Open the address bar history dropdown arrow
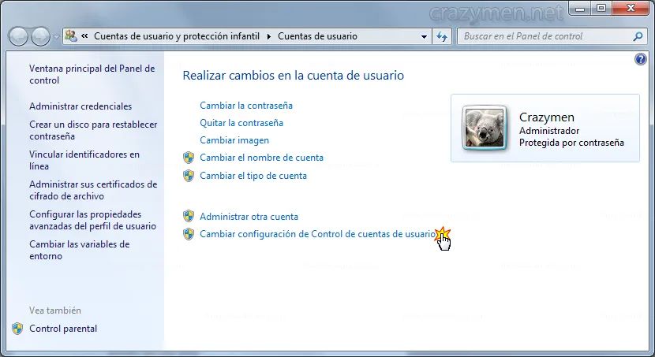 tap(424, 36)
